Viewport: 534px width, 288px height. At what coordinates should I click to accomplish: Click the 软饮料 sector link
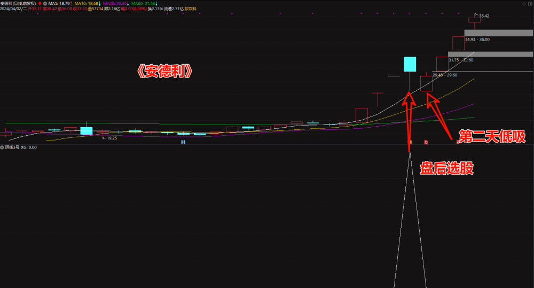191,9
